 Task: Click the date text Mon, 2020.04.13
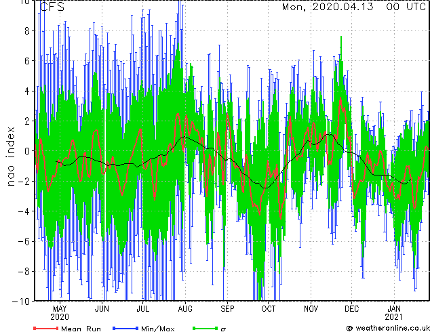point(328,7)
